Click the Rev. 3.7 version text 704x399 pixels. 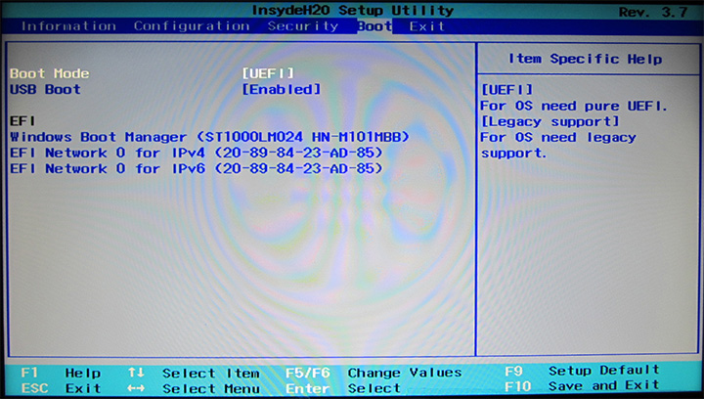(x=653, y=12)
